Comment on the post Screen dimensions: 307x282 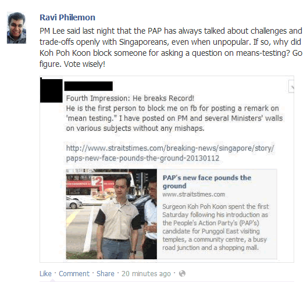pos(74,274)
